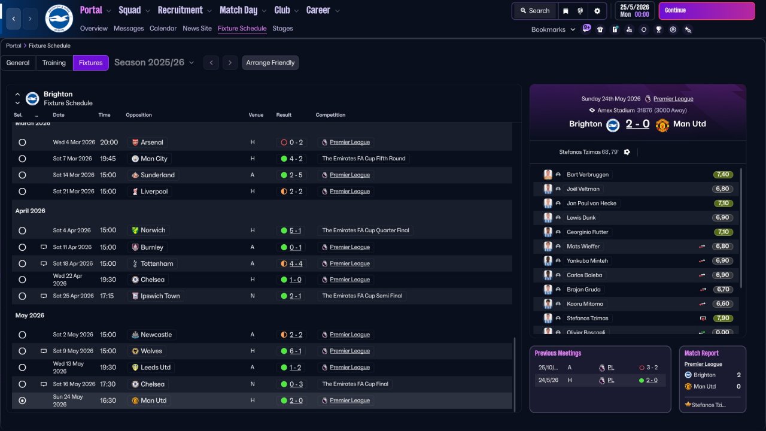
Task: Open the News Site tab
Action: point(197,28)
